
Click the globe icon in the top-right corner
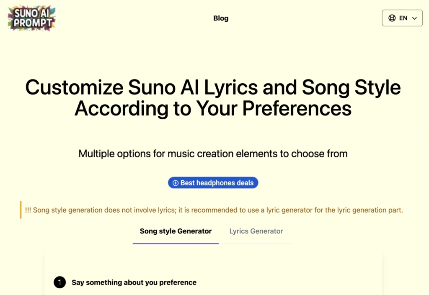(392, 18)
